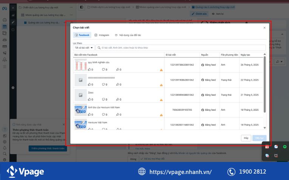Click scroll-up arrow of posts table
The image size is (289, 180).
(265, 54)
